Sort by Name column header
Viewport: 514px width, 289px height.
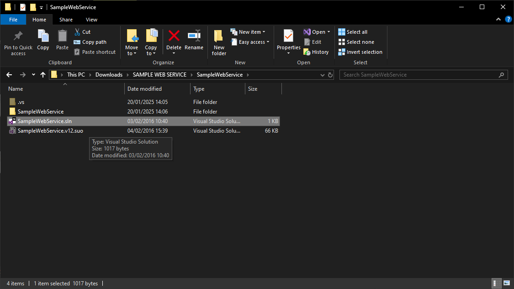(x=65, y=89)
